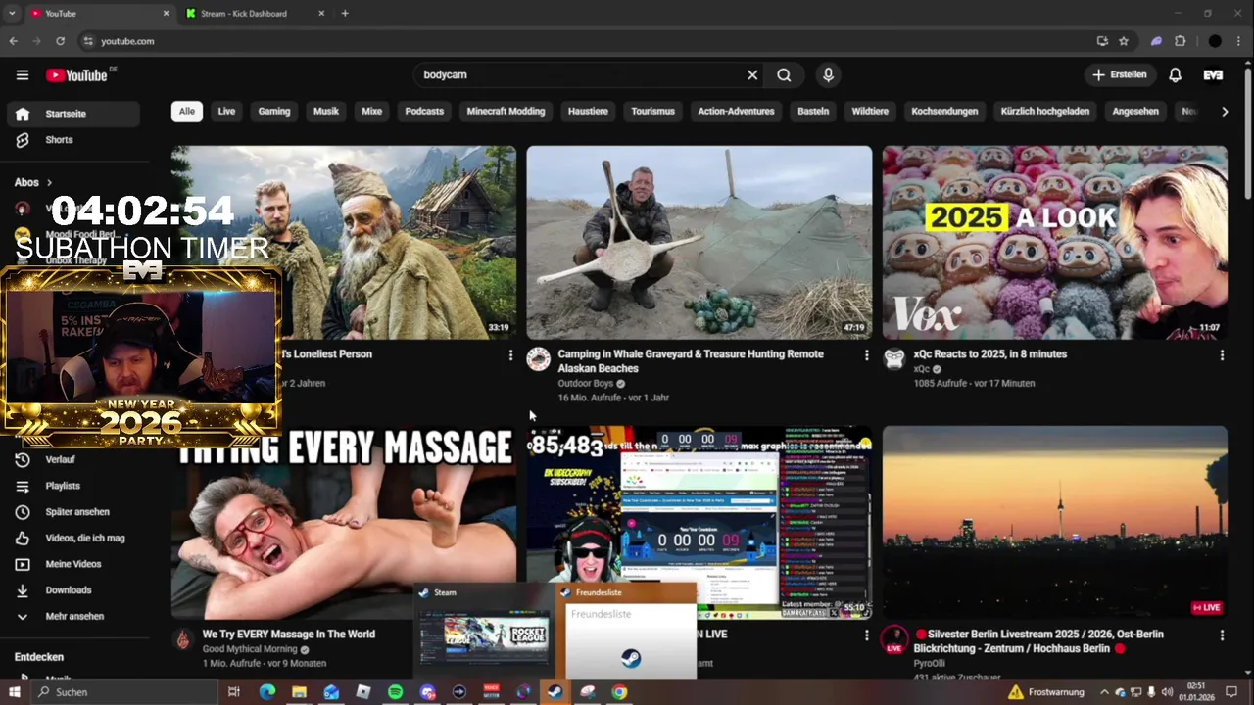
Task: Open Chrome from the taskbar
Action: [619, 692]
